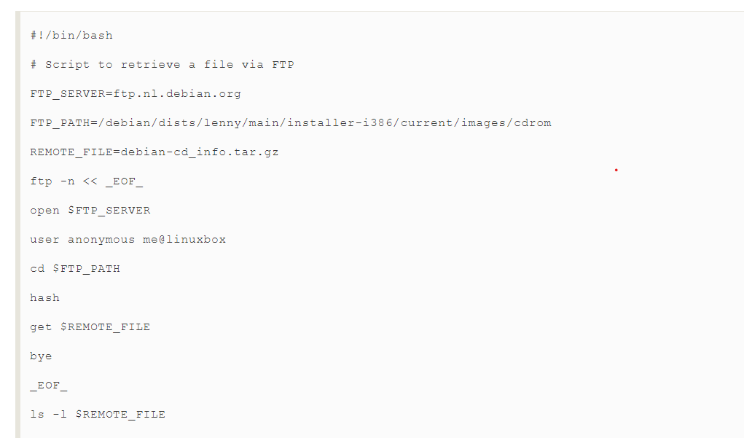Viewport: 744px width, 438px height.
Task: Click the "bye" command line
Action: (41, 356)
